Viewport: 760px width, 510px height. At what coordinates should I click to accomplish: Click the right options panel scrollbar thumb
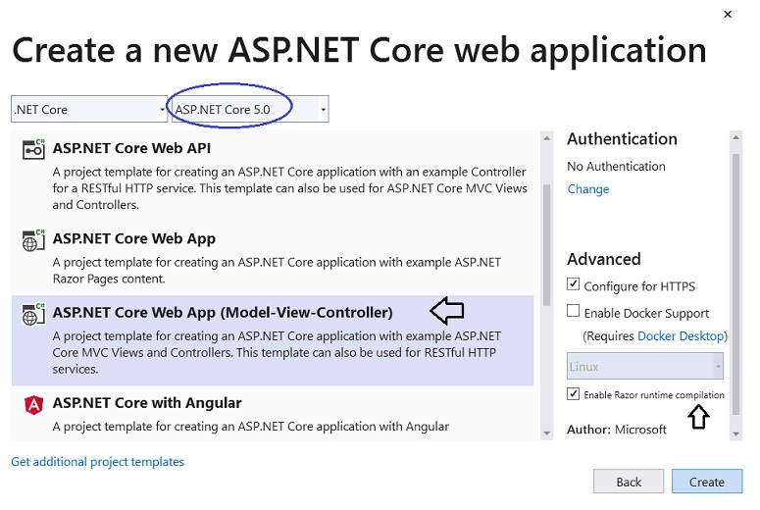click(735, 284)
